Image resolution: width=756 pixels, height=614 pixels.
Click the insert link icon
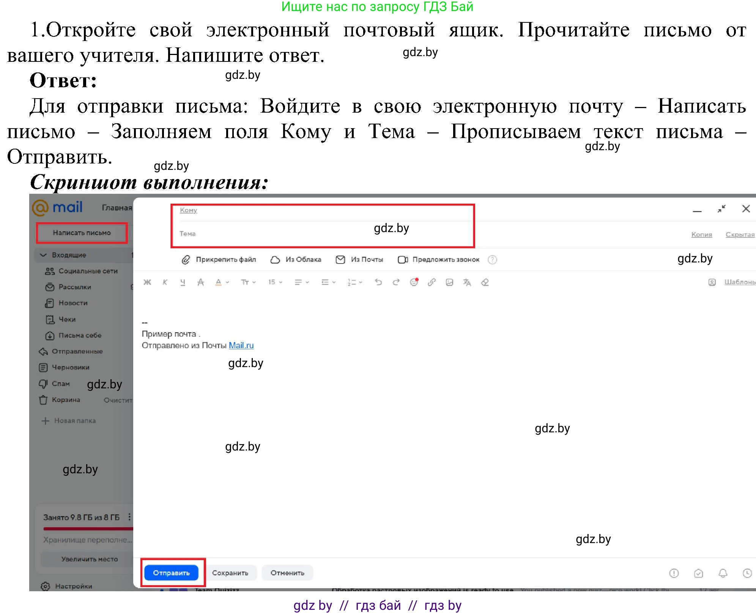[x=432, y=282]
